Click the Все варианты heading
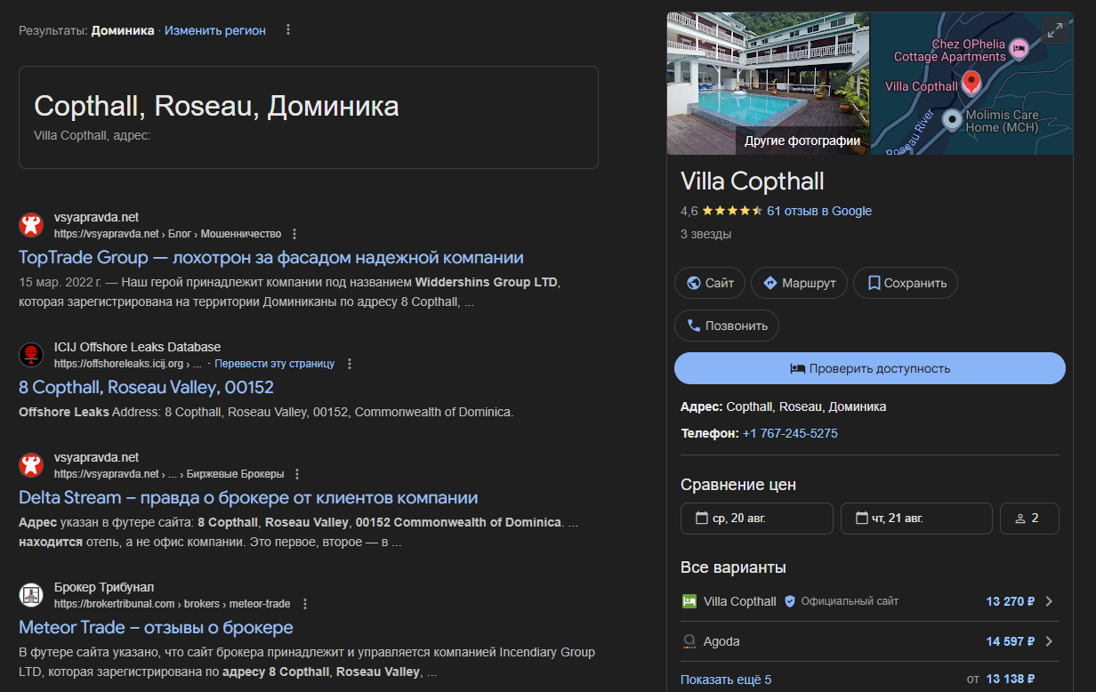Screen dimensions: 1096x692 (734, 567)
